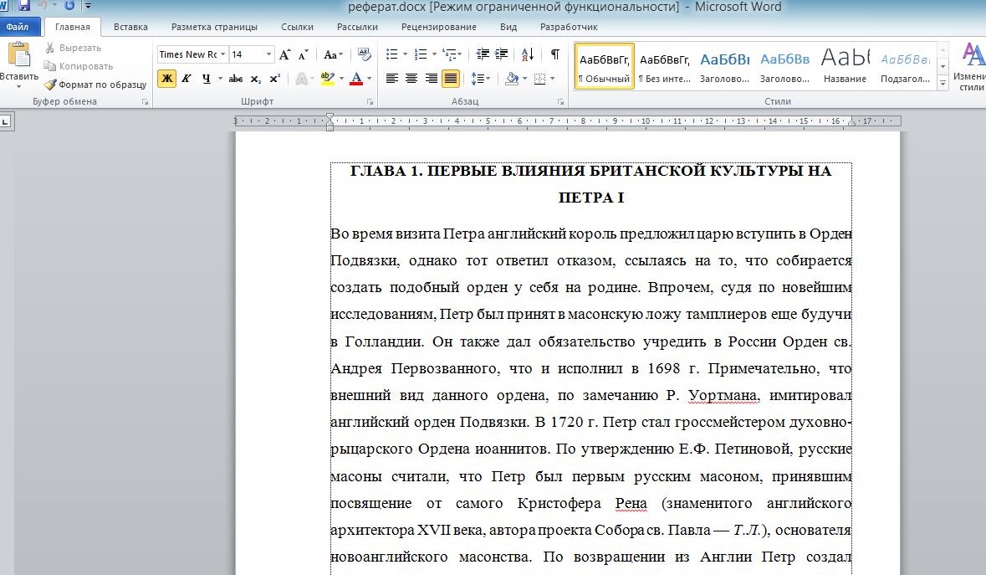Expand the Styles gallery more arrow
Image resolution: width=986 pixels, height=575 pixels.
[943, 82]
